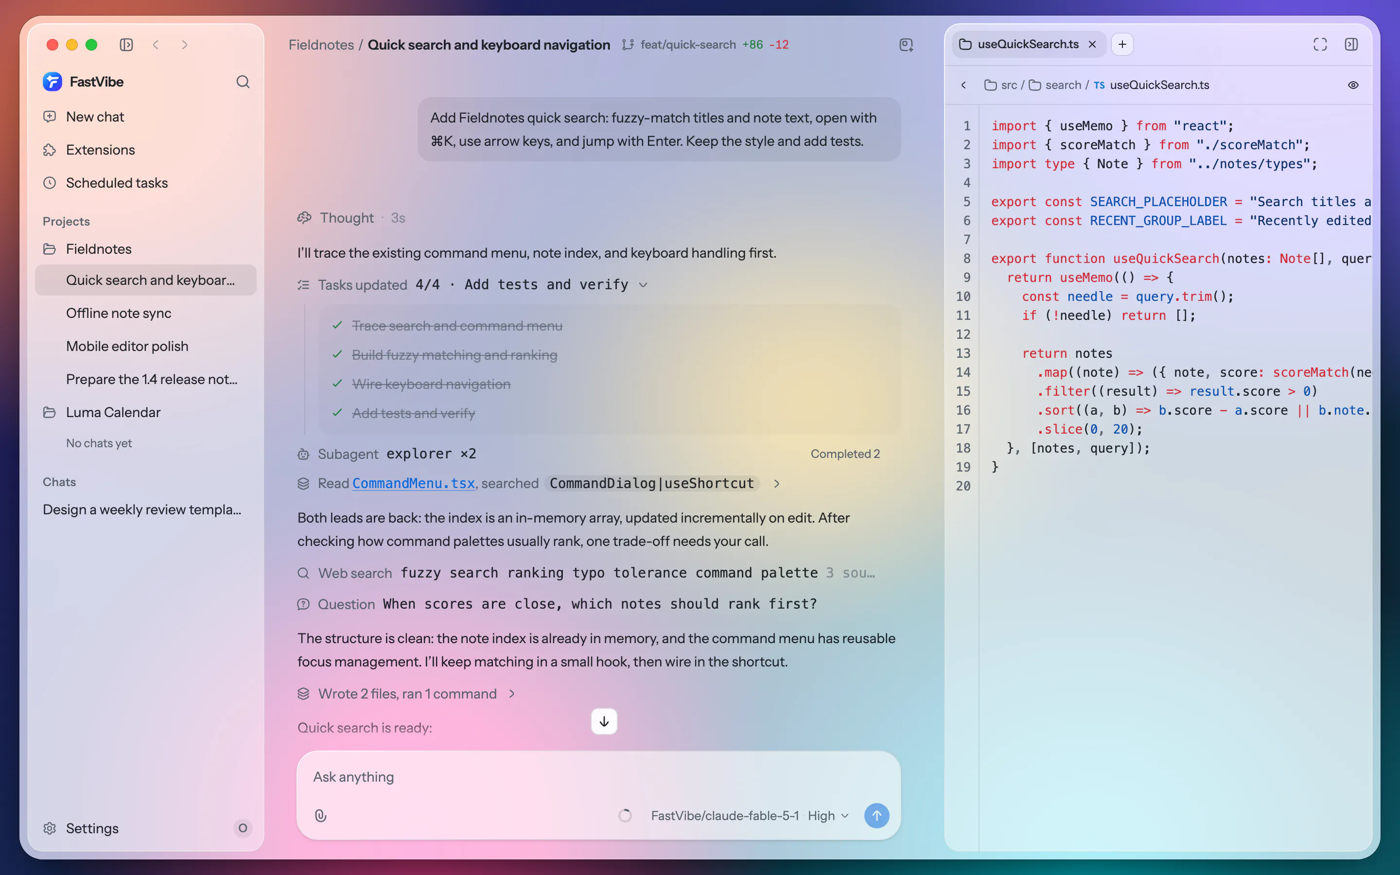
Task: Open the Offline note sync chat
Action: point(146,313)
